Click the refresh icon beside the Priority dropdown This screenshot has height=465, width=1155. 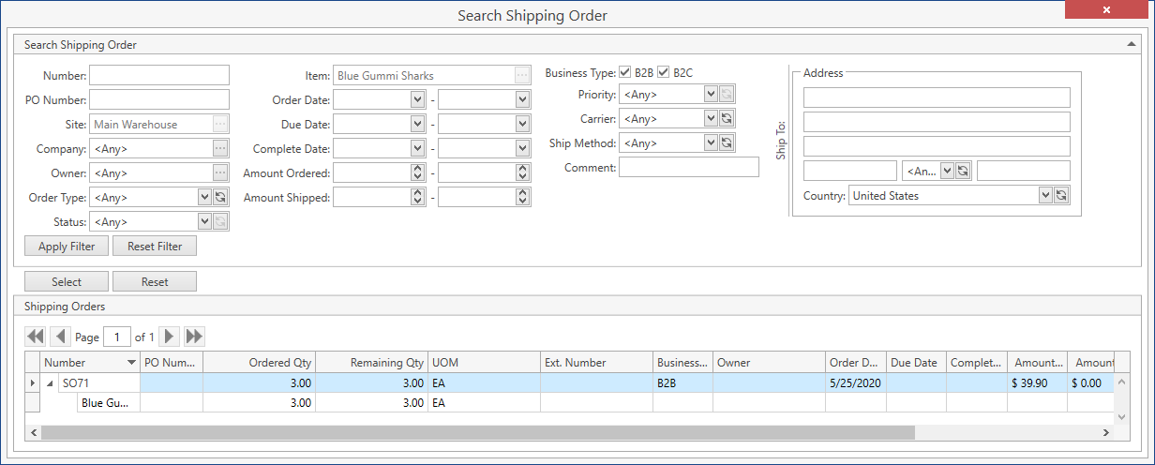[x=727, y=94]
